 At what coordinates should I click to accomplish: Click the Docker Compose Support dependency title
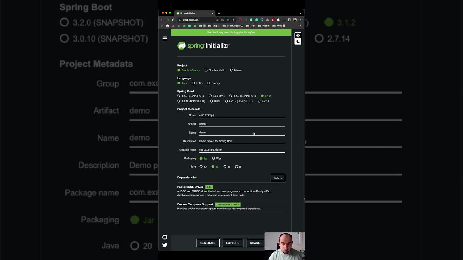click(x=195, y=204)
